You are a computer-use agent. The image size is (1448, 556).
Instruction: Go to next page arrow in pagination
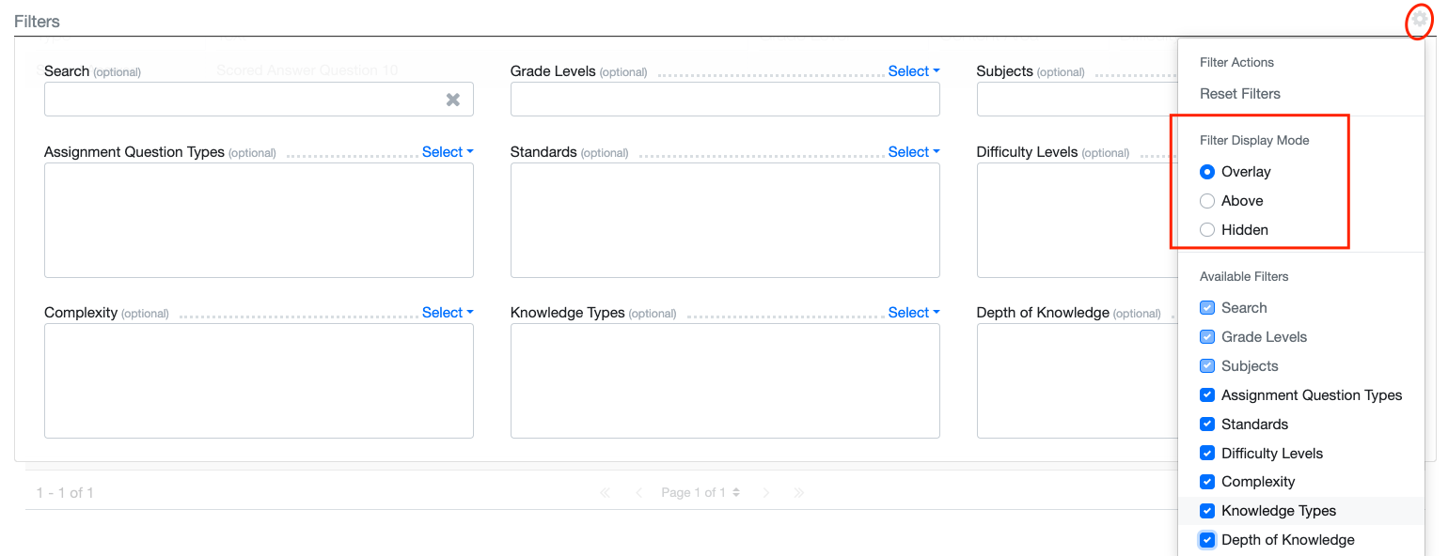(766, 493)
